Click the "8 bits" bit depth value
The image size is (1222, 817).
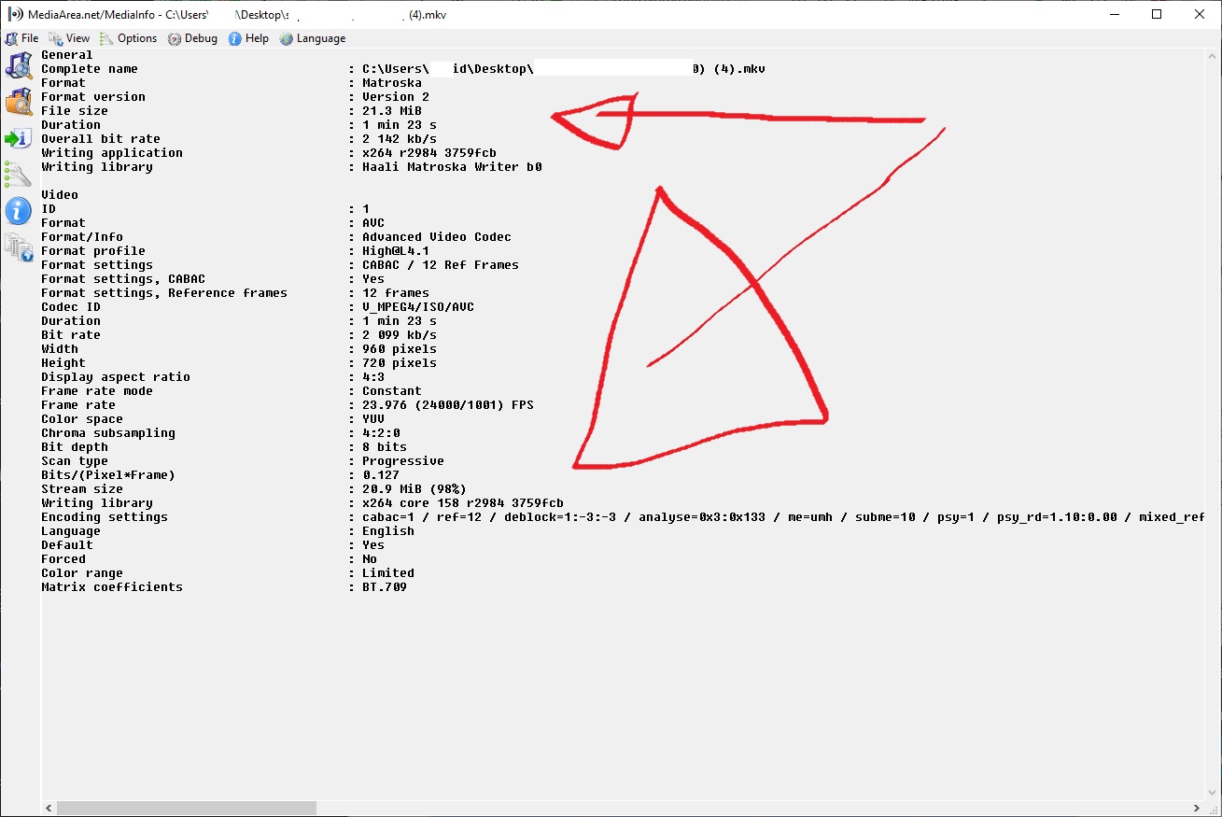point(385,447)
